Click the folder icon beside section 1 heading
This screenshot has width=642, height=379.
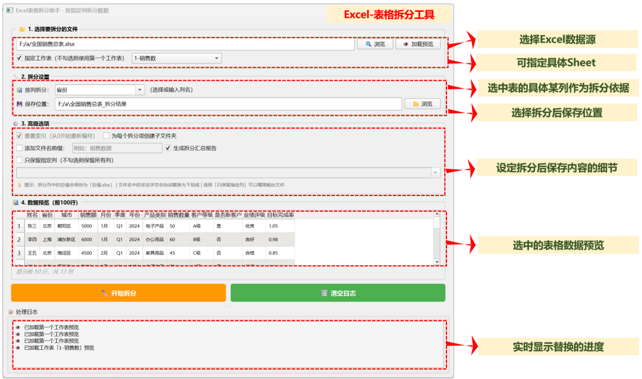point(22,29)
